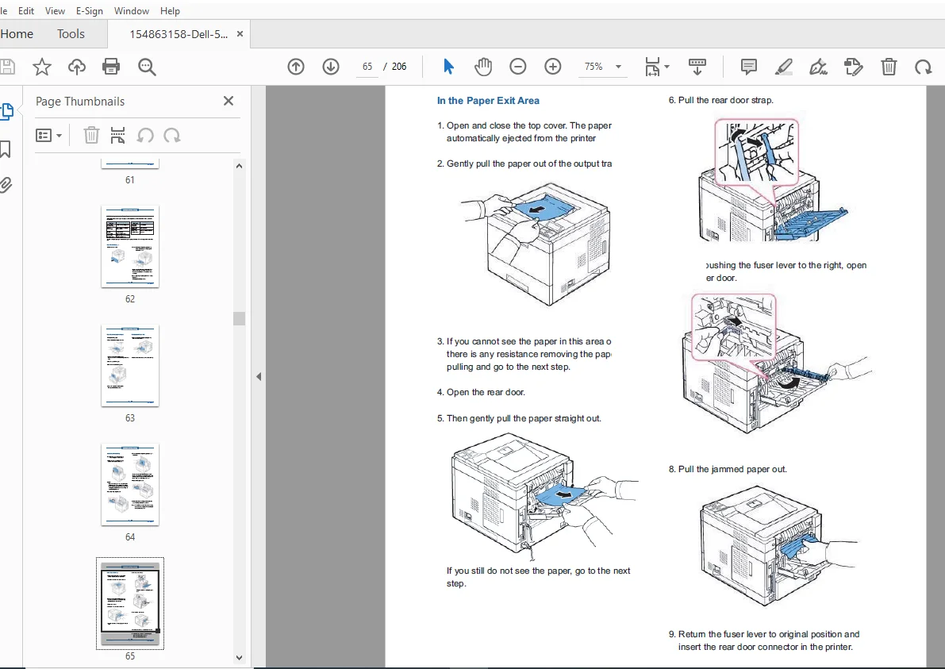This screenshot has height=669, width=945.
Task: Go to previous page arrow
Action: click(x=296, y=67)
